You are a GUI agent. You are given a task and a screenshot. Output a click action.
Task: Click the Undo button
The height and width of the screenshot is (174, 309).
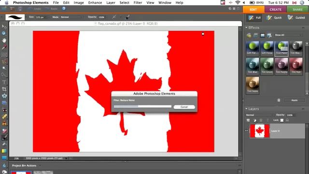click(34, 9)
